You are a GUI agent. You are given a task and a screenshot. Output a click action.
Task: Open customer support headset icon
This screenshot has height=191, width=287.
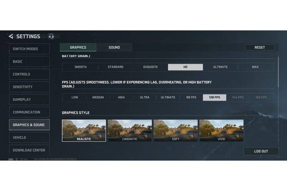pyautogui.click(x=51, y=36)
